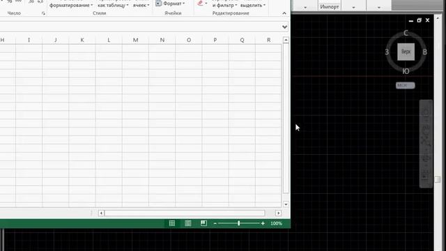The height and width of the screenshot is (251, 446).
Task: Click the Импорт panel label in AutoCAD
Action: pyautogui.click(x=330, y=7)
